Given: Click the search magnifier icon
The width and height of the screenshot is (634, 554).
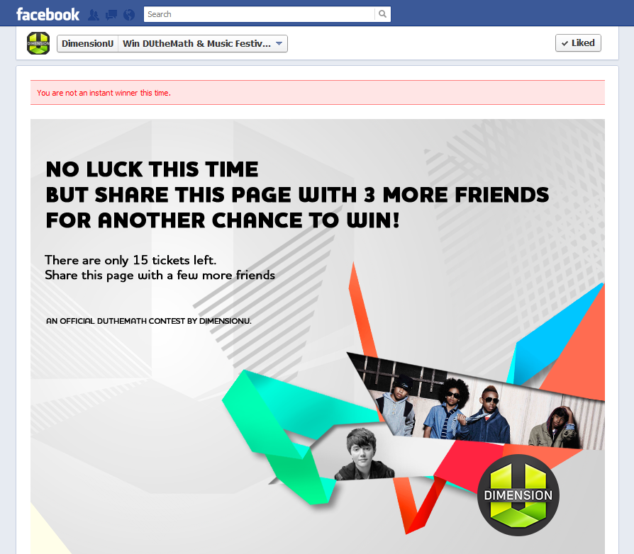Looking at the screenshot, I should [382, 14].
